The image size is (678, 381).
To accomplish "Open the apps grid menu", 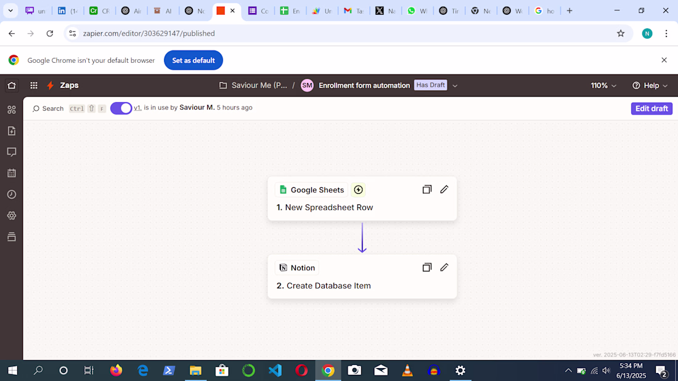I will (34, 86).
